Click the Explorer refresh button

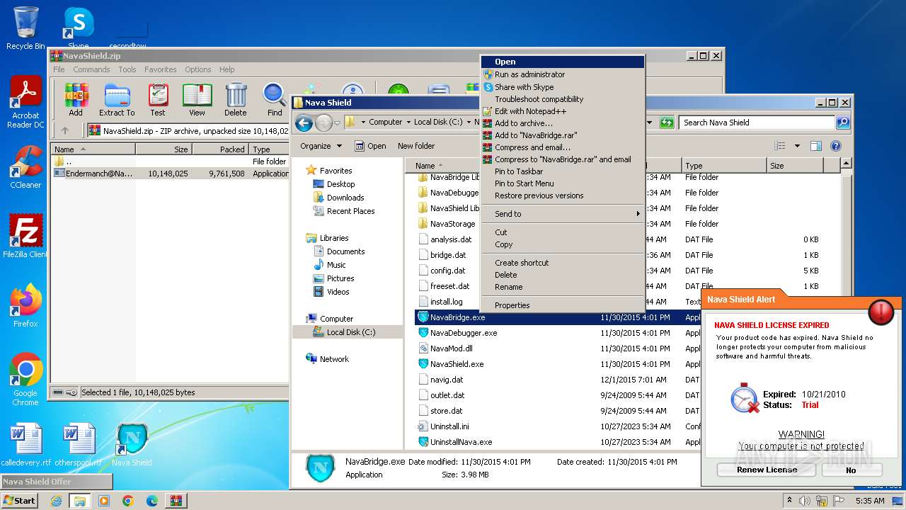tap(666, 123)
